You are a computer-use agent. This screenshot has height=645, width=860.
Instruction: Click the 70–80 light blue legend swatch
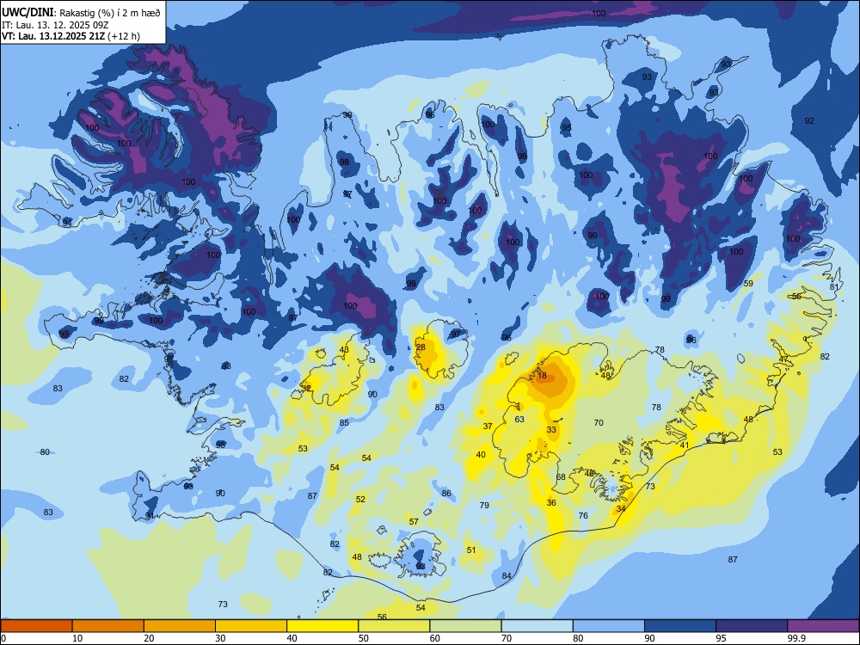click(x=537, y=626)
